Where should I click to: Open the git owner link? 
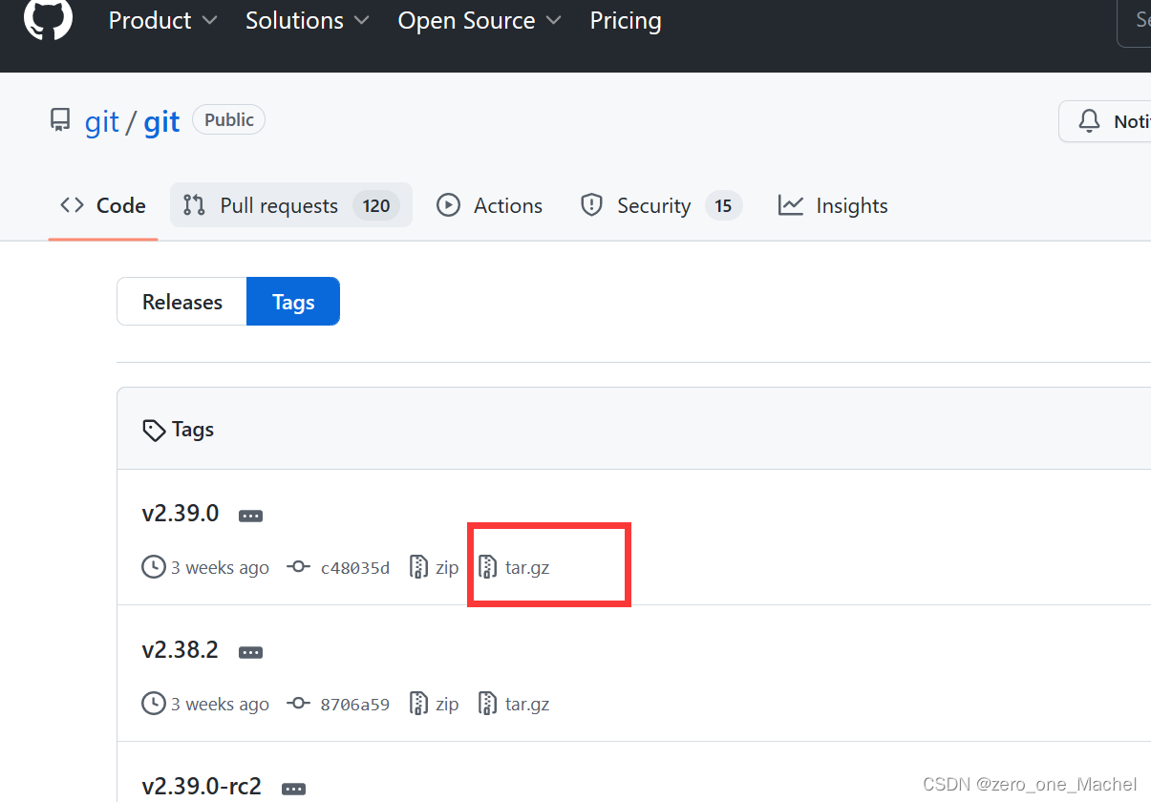(x=102, y=122)
